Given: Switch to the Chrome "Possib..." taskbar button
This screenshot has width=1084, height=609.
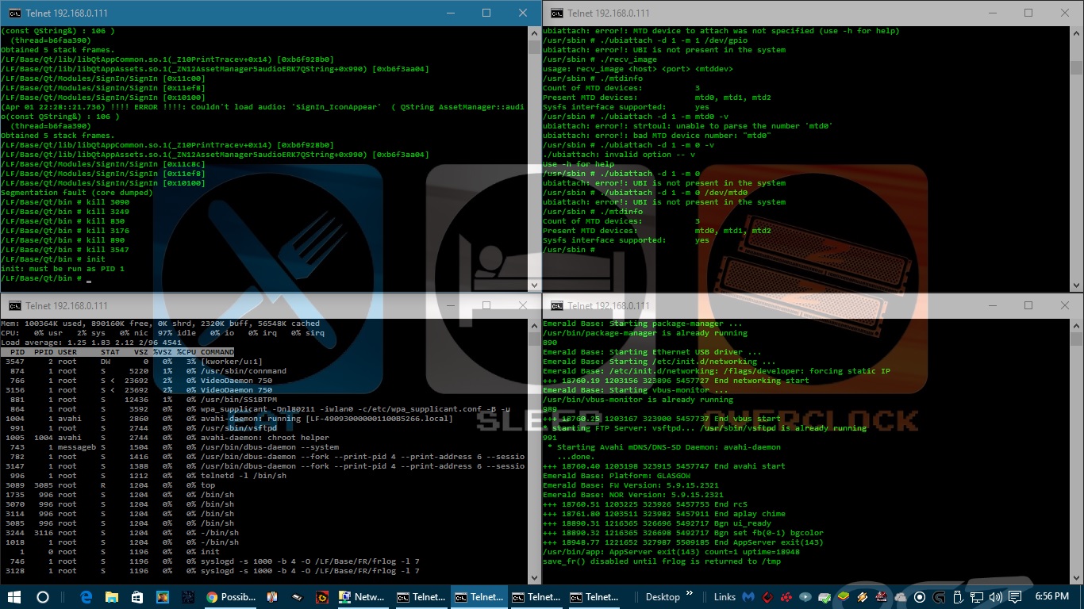Looking at the screenshot, I should 230,597.
